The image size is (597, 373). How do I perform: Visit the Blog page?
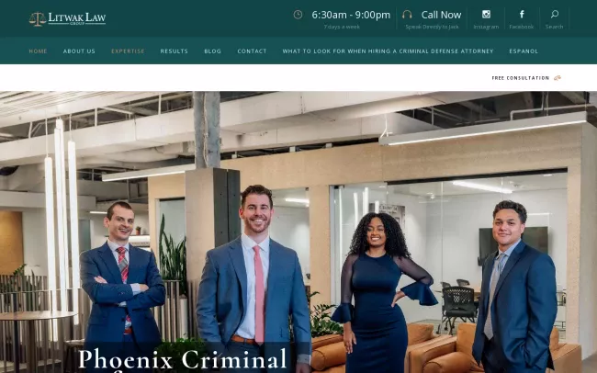coord(212,51)
